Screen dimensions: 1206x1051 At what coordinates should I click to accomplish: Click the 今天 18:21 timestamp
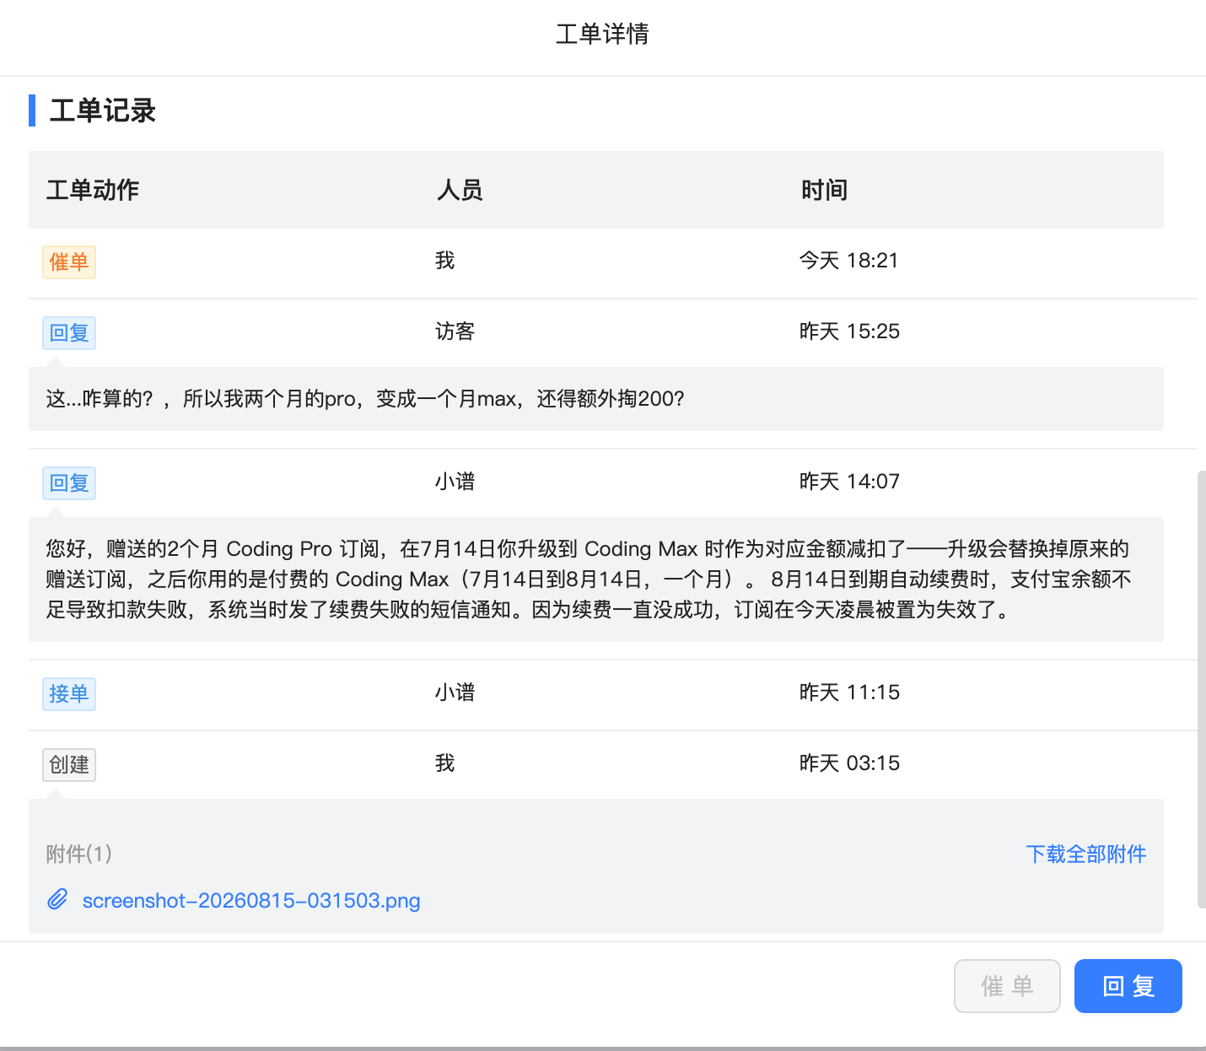(849, 260)
